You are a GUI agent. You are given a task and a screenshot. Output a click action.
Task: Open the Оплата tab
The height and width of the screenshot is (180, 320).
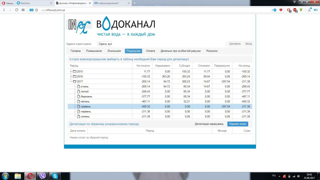150,51
